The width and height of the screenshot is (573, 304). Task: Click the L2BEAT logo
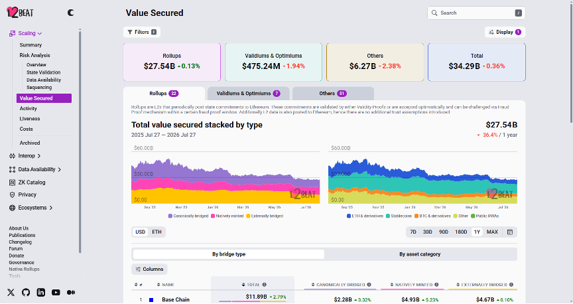pyautogui.click(x=20, y=13)
